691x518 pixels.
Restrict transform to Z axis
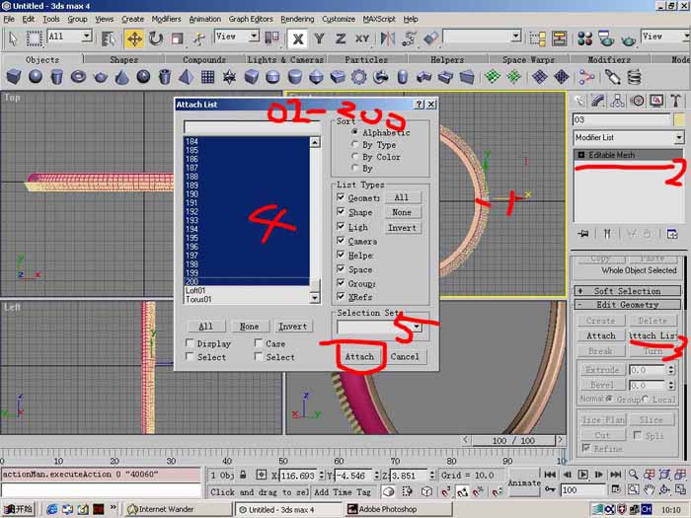tap(341, 38)
